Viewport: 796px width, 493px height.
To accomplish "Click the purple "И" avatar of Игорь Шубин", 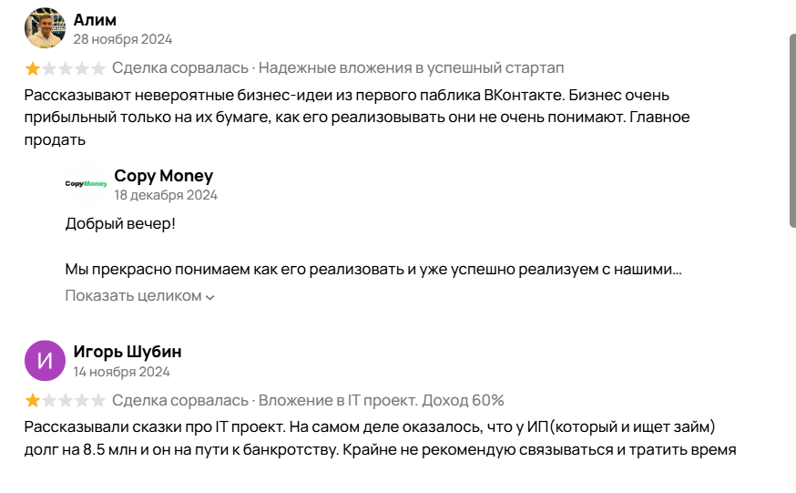I will 45,361.
